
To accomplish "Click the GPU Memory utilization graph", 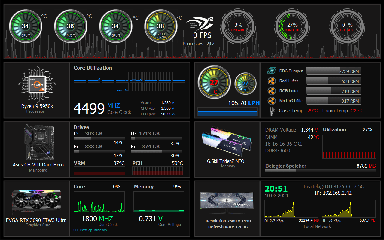I will point(159,202).
